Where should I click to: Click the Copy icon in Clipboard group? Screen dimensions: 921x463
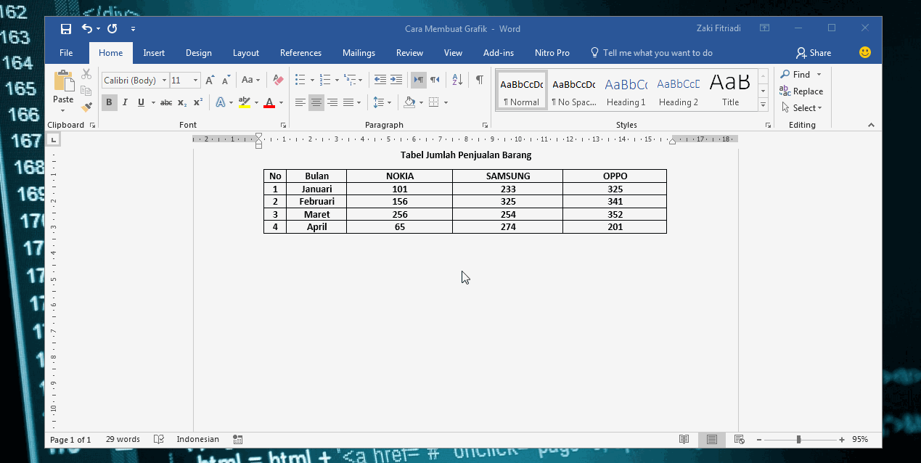(x=86, y=91)
